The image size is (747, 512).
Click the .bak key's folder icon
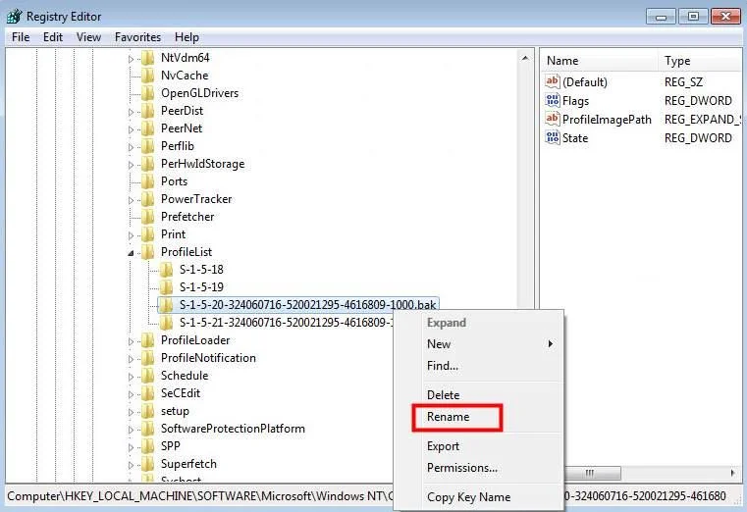(166, 305)
